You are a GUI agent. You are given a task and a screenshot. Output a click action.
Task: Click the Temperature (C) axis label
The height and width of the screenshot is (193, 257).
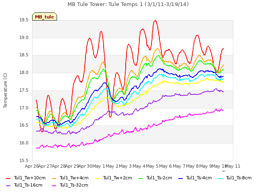tap(5, 90)
